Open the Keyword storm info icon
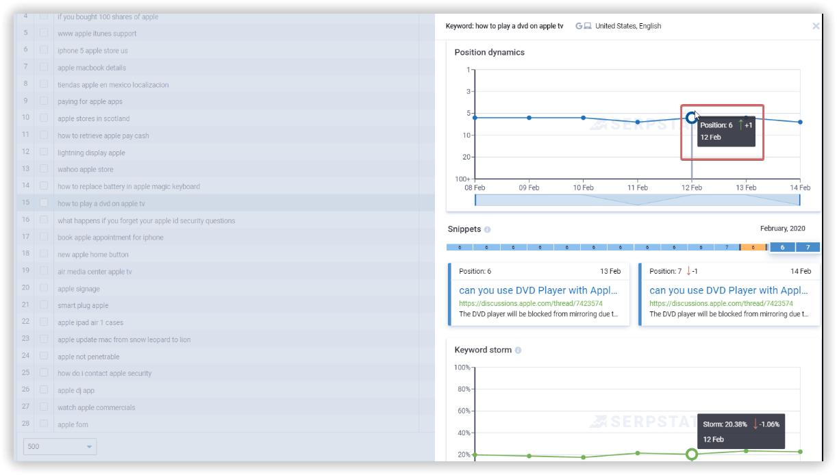The height and width of the screenshot is (475, 837). tap(518, 350)
